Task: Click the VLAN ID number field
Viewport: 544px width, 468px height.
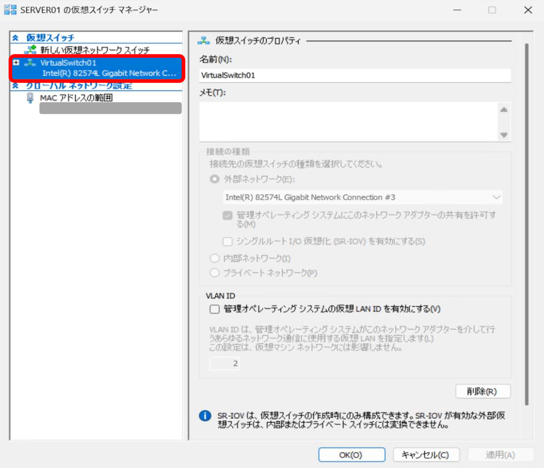Action: [x=224, y=363]
